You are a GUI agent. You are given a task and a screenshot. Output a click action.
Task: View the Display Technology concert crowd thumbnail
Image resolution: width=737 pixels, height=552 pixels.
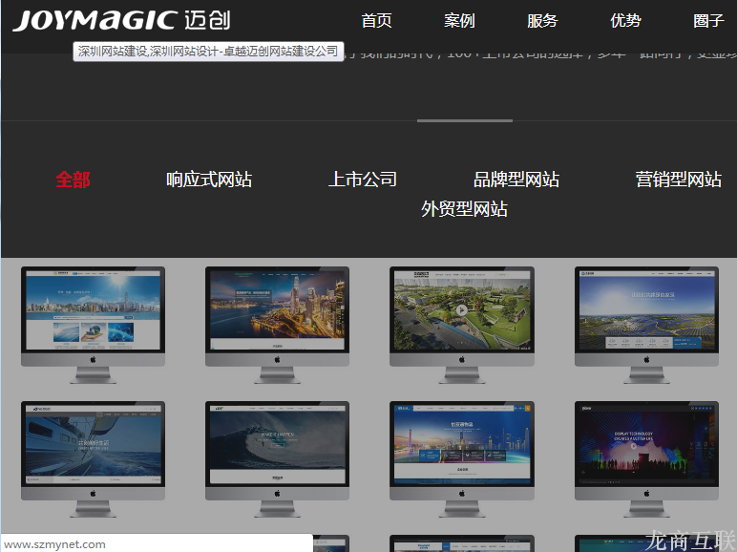click(x=646, y=447)
